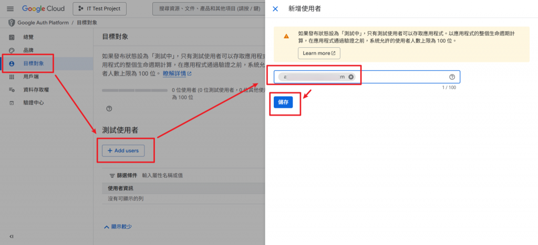538x245 pixels.
Task: Collapse the left sidebar panel
Action: pyautogui.click(x=12, y=237)
